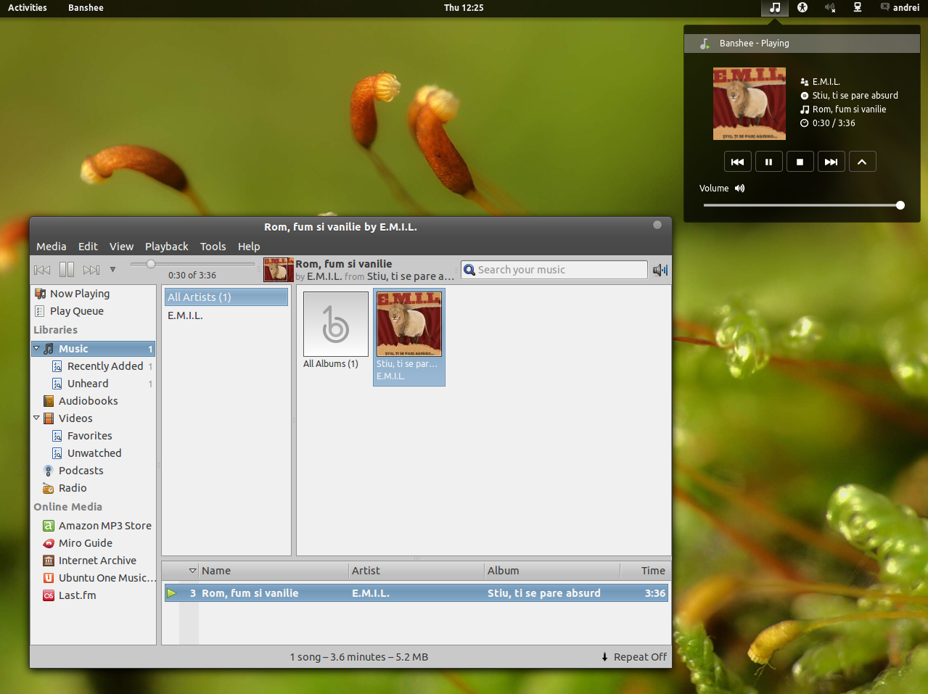
Task: Sort the track list by Time column
Action: point(644,571)
